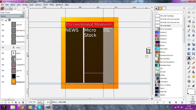Viewport: 196px width, 110px height.
Task: Select the Text tool in toolbox
Action: [189, 58]
